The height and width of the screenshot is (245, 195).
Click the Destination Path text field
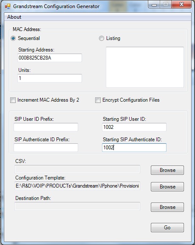pos(77,206)
